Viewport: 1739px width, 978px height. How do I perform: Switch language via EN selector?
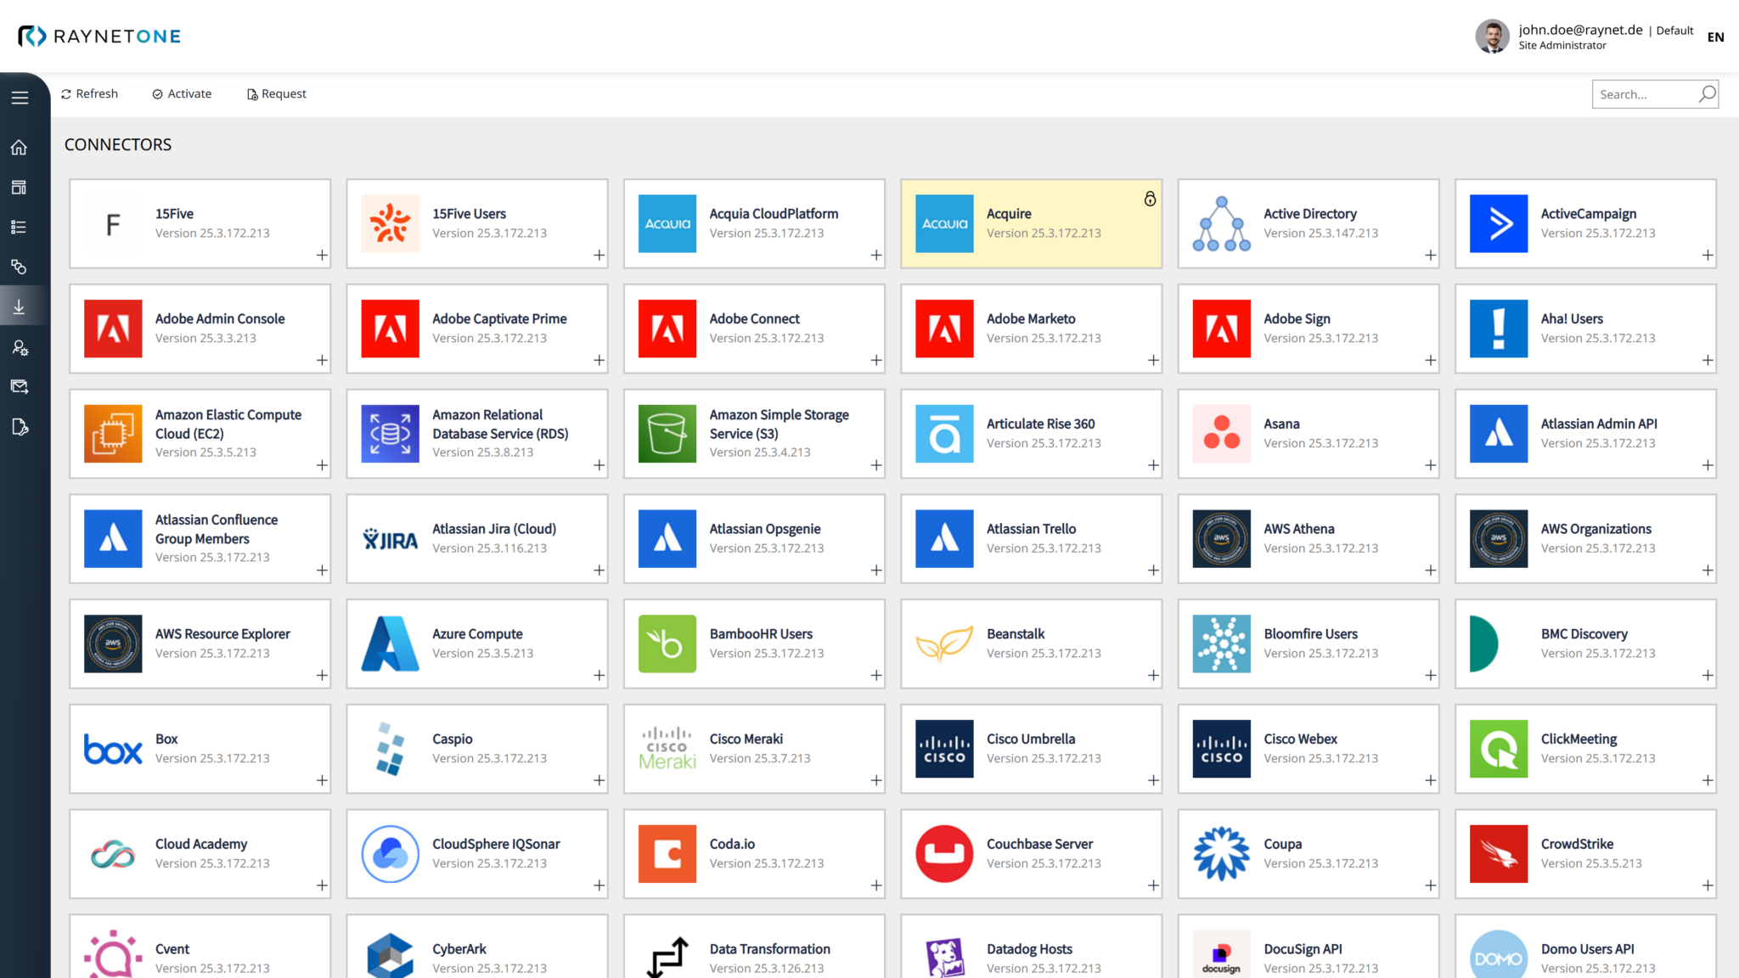click(1715, 37)
